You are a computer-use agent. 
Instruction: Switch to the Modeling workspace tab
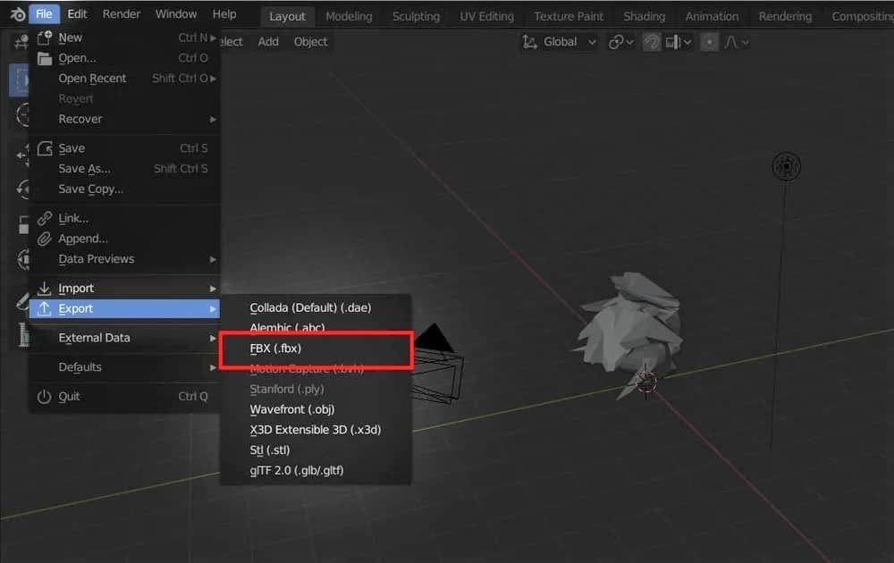click(349, 15)
